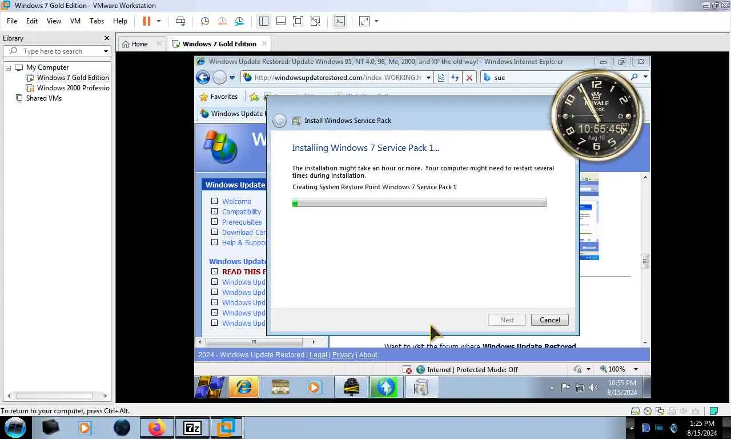Click the Add to Favorites Bar star icon
The width and height of the screenshot is (731, 439).
254,97
